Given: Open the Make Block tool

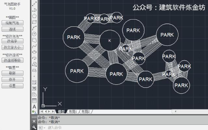Looking at the screenshot, I should [x=35, y=70].
